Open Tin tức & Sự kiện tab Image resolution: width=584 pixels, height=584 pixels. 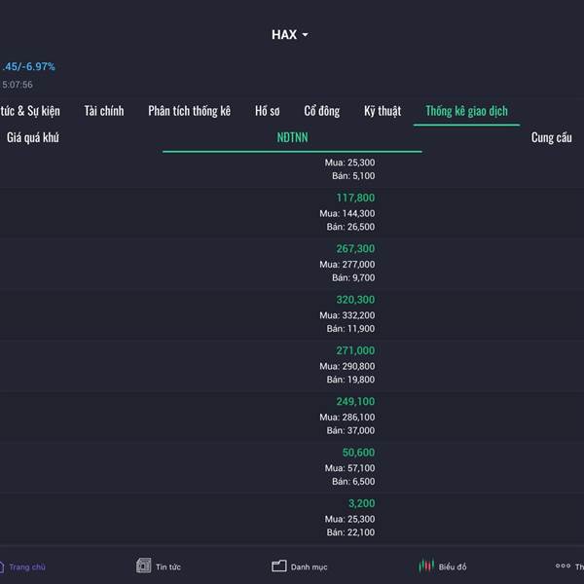pyautogui.click(x=30, y=111)
